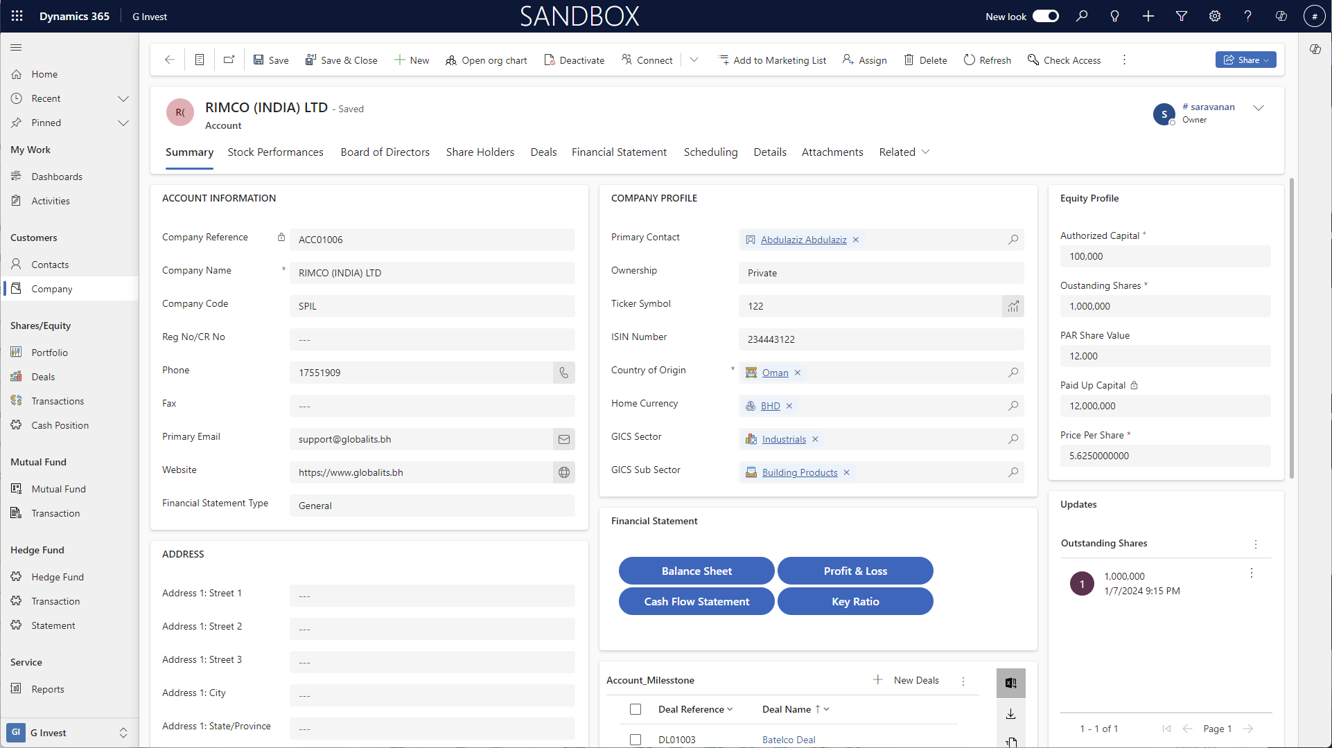Click the Ticker Symbol chart icon

pos(1013,306)
